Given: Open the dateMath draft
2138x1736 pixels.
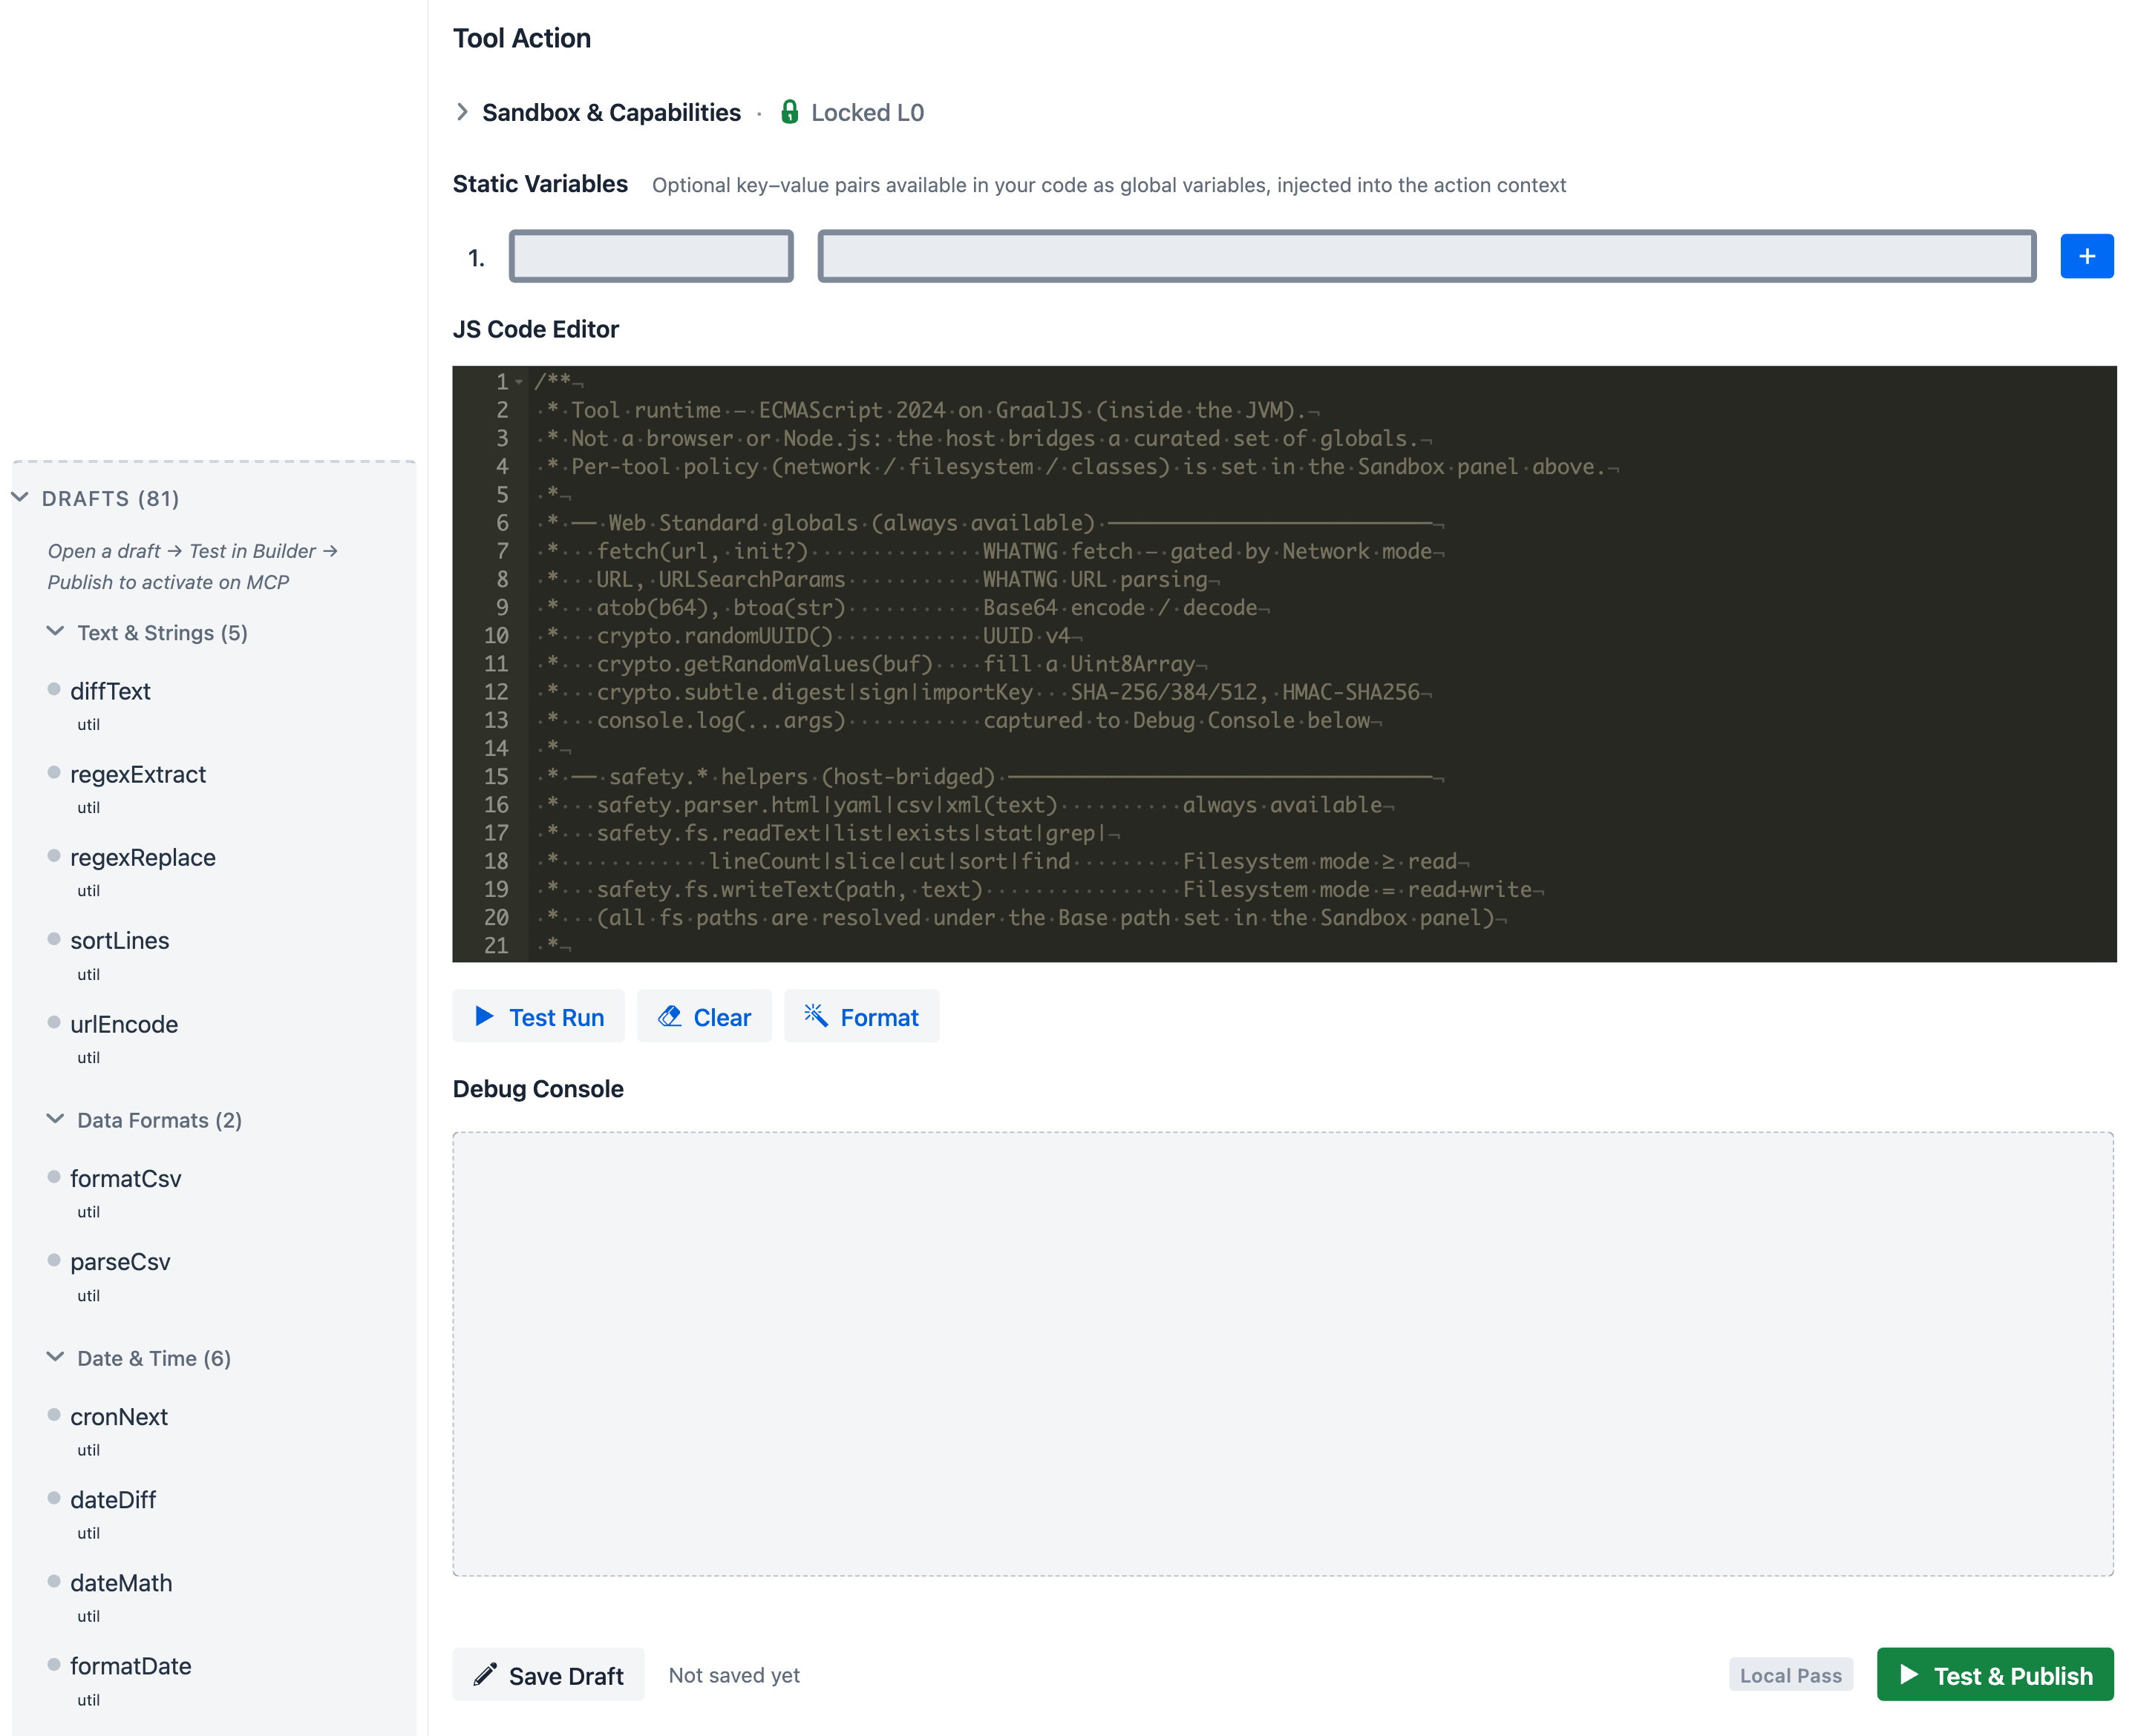Looking at the screenshot, I should pyautogui.click(x=121, y=1582).
